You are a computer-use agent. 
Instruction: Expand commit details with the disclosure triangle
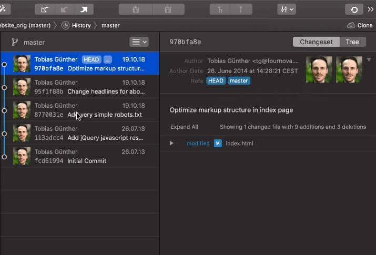369,59
